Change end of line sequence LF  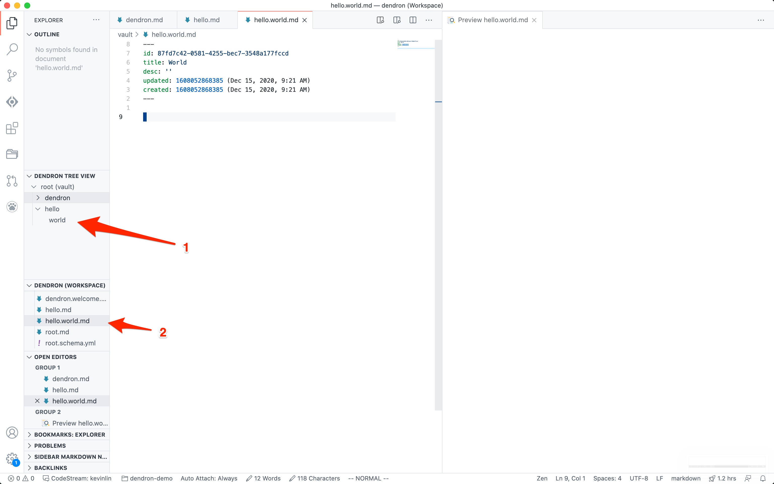[x=660, y=478]
